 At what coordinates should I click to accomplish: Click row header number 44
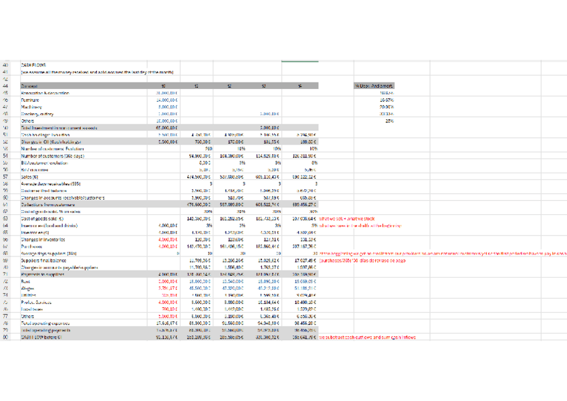coord(5,86)
